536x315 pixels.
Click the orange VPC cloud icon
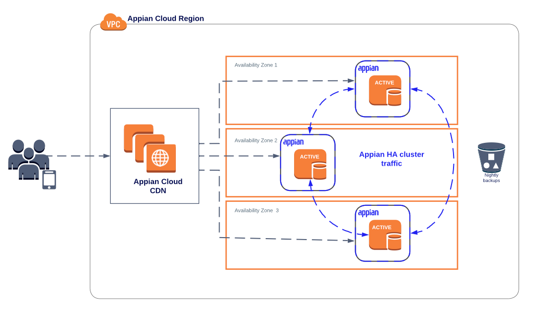(113, 22)
